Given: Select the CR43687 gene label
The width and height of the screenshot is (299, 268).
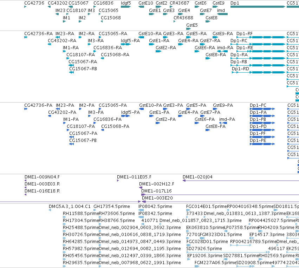Looking at the screenshot, I should 180,3.
